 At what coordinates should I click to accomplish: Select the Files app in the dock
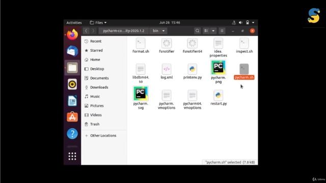tap(72, 68)
